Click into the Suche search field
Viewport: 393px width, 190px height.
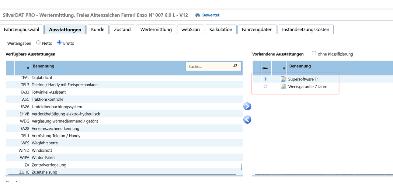[x=208, y=66]
